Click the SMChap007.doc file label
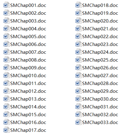 (x=28, y=52)
